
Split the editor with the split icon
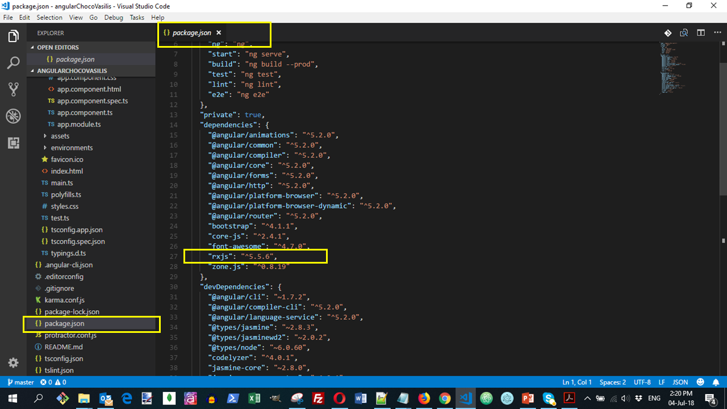click(701, 33)
